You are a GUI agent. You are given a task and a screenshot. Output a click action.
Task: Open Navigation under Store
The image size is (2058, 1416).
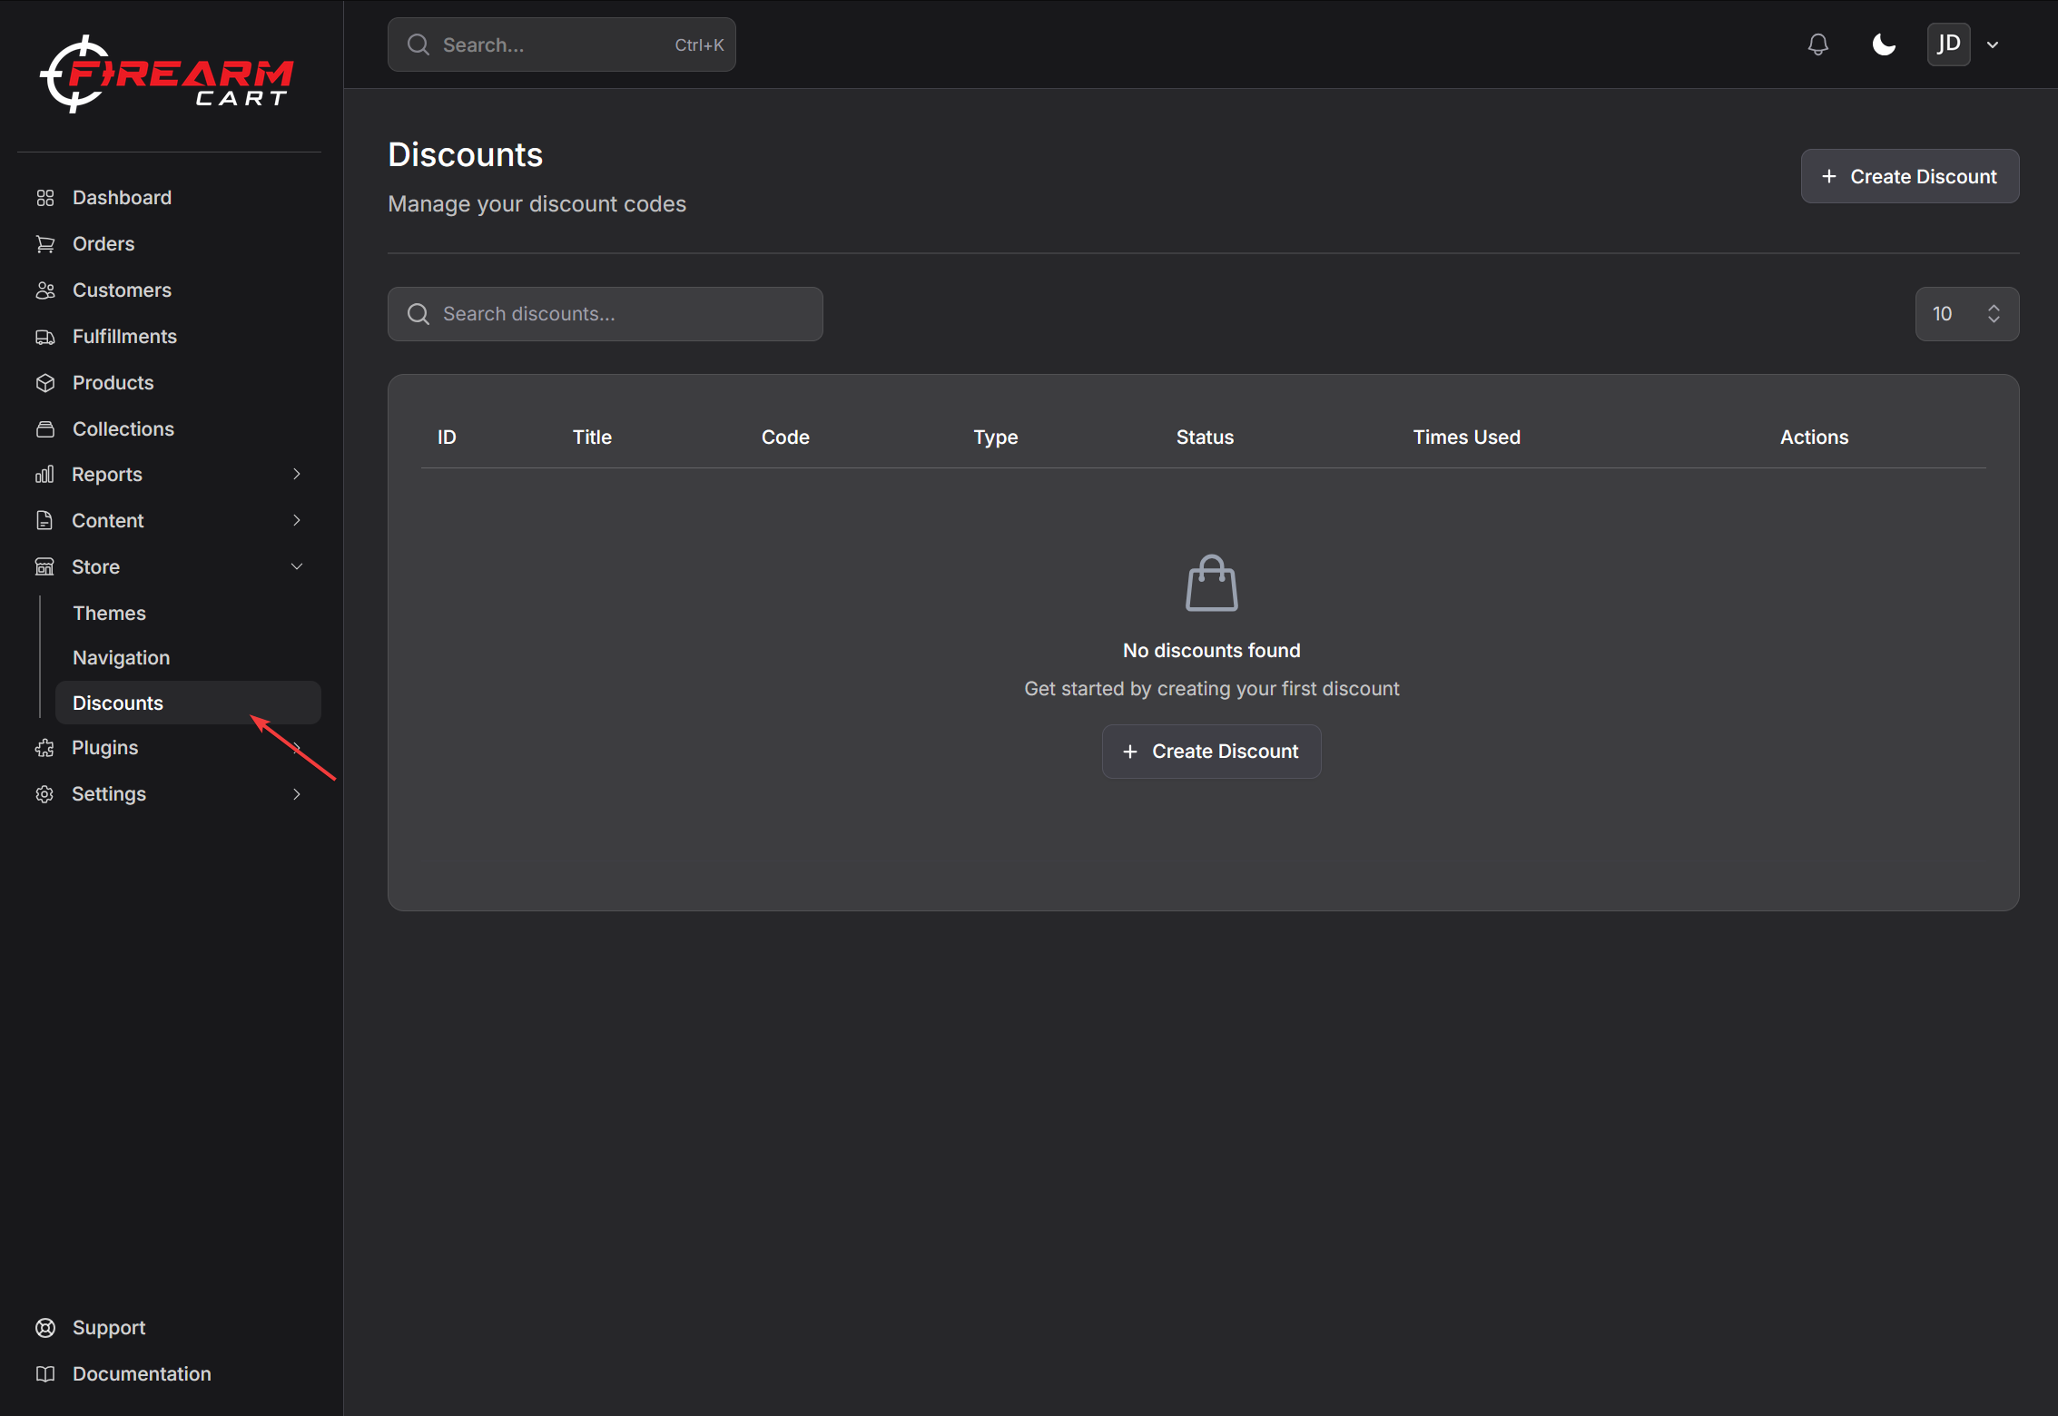pos(188,658)
